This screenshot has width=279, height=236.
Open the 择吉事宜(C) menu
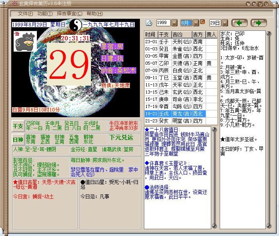[70, 14]
